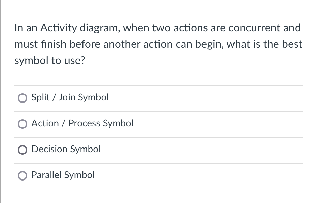
Task: Click the third answer row
Action: 158,150
